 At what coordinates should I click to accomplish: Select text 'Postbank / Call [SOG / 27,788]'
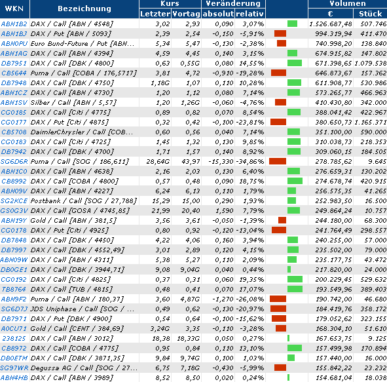coord(84,201)
